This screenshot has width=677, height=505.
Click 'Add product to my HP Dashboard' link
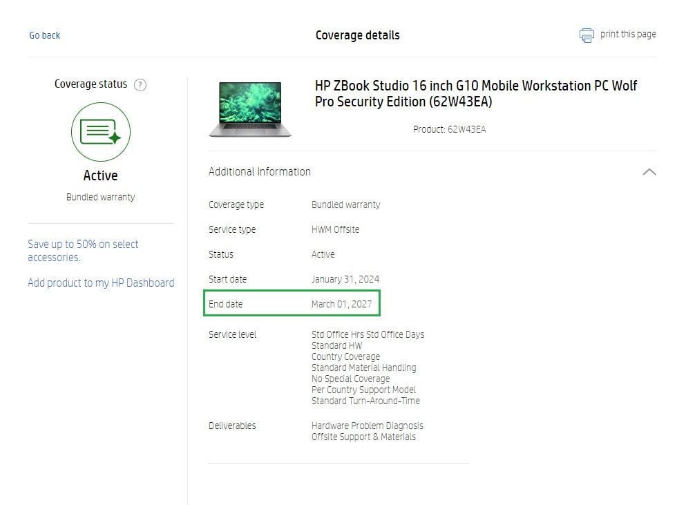click(x=101, y=283)
